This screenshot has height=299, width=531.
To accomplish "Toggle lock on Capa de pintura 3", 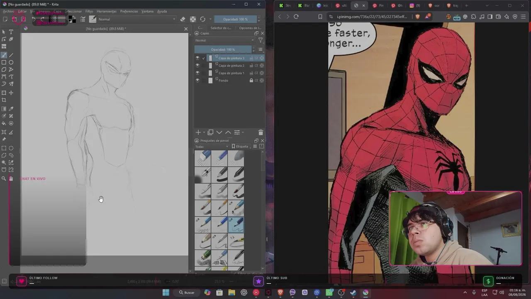I will coord(251,58).
